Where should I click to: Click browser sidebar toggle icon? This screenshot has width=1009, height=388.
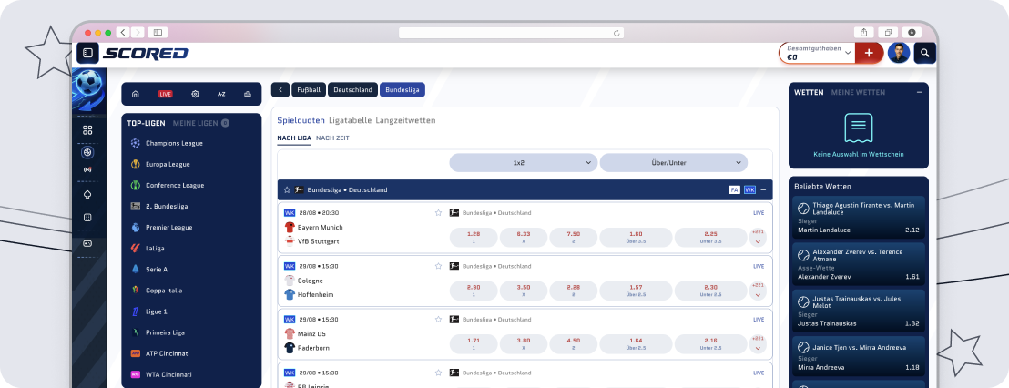point(158,32)
